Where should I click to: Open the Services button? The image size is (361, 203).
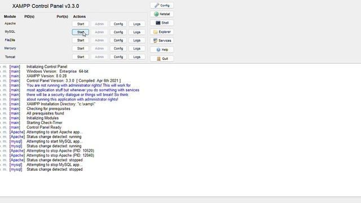tap(162, 41)
